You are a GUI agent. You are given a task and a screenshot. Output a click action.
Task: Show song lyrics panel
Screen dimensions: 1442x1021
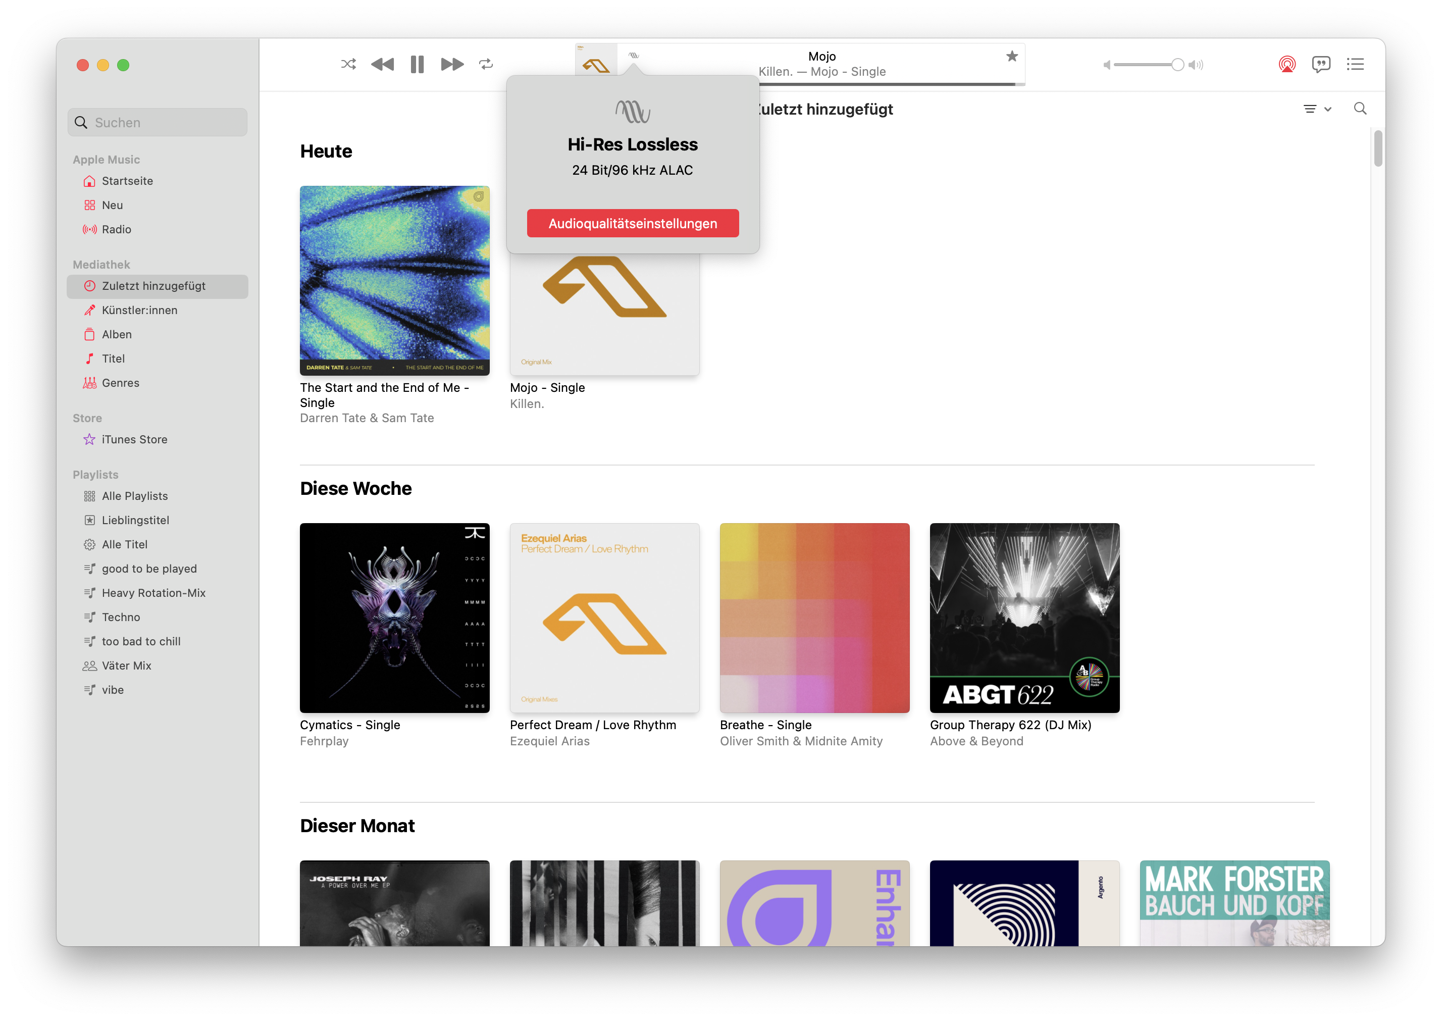1321,64
